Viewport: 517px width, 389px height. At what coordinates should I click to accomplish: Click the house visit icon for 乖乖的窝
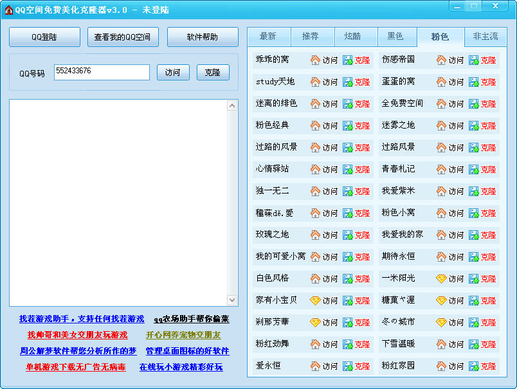pyautogui.click(x=315, y=60)
